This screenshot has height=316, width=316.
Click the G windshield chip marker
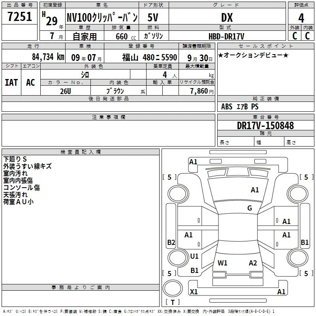point(250,208)
